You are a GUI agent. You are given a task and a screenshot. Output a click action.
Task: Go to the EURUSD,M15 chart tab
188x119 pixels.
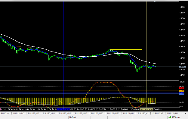[x=81, y=113]
